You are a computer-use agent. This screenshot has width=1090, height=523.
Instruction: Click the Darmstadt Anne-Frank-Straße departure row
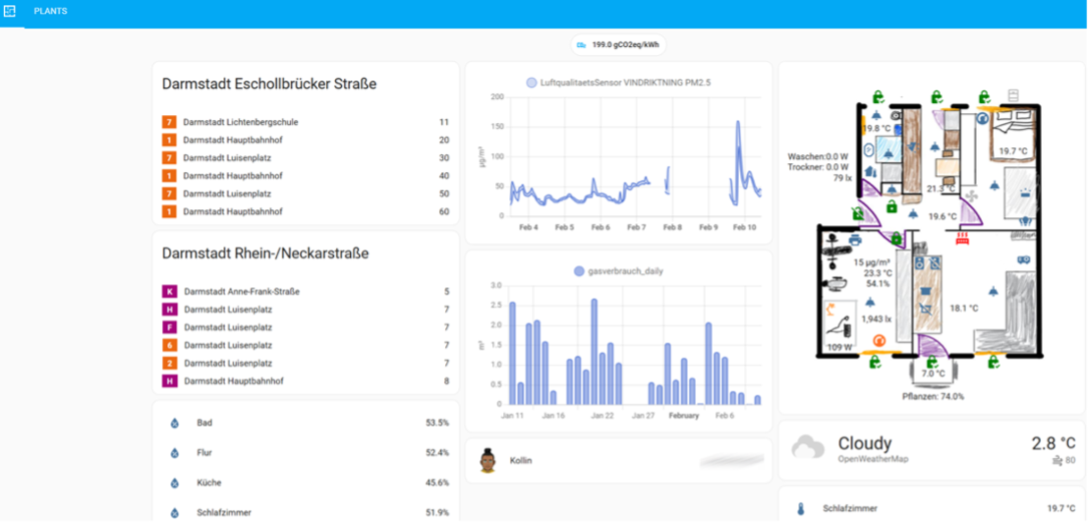coord(305,292)
